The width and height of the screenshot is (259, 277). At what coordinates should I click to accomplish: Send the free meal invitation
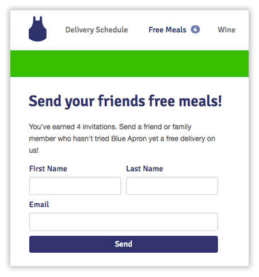coord(124,244)
